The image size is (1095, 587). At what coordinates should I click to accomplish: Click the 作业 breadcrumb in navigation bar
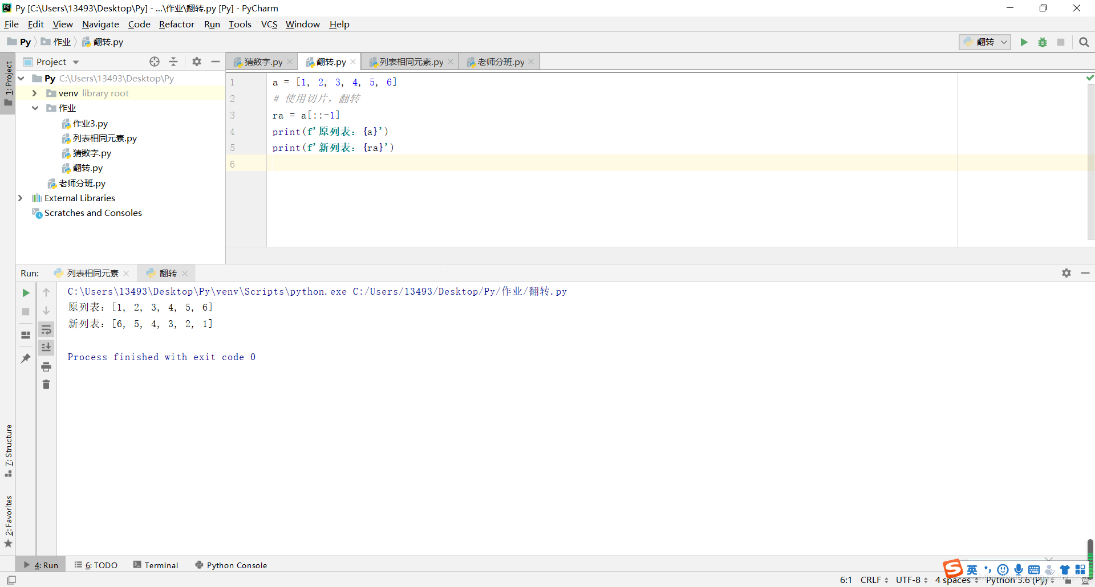pyautogui.click(x=56, y=42)
